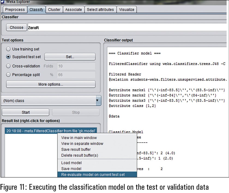Select the gk.model result list entry

point(51,131)
